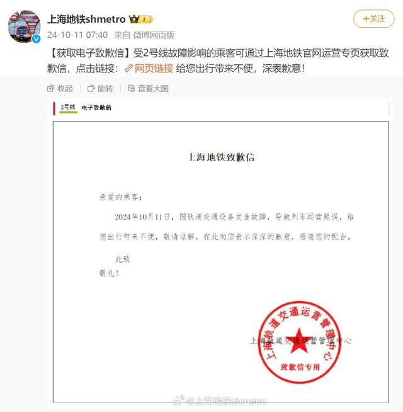Image resolution: width=403 pixels, height=412 pixels.
Task: Open the 上海地铁shmetro profile avatar
Action: click(25, 26)
